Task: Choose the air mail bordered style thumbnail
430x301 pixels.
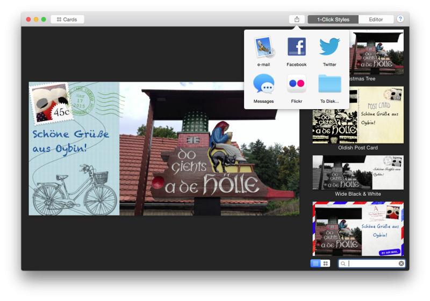Action: (358, 229)
